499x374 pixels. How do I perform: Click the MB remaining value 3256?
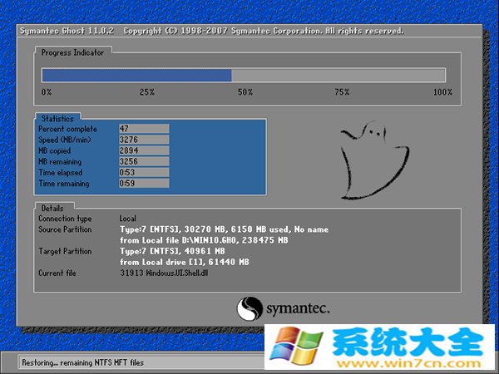[144, 161]
